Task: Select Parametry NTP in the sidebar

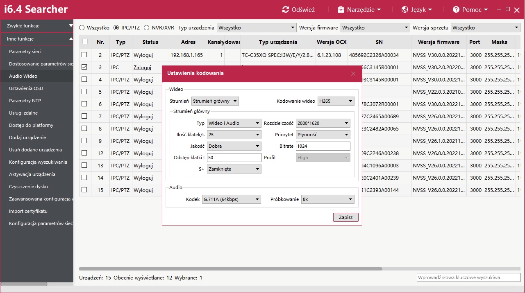Action: coord(25,101)
